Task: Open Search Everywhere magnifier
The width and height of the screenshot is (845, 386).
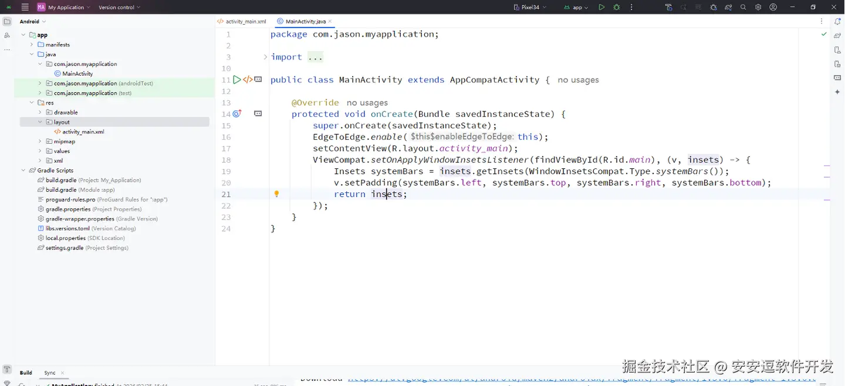Action: (x=743, y=7)
